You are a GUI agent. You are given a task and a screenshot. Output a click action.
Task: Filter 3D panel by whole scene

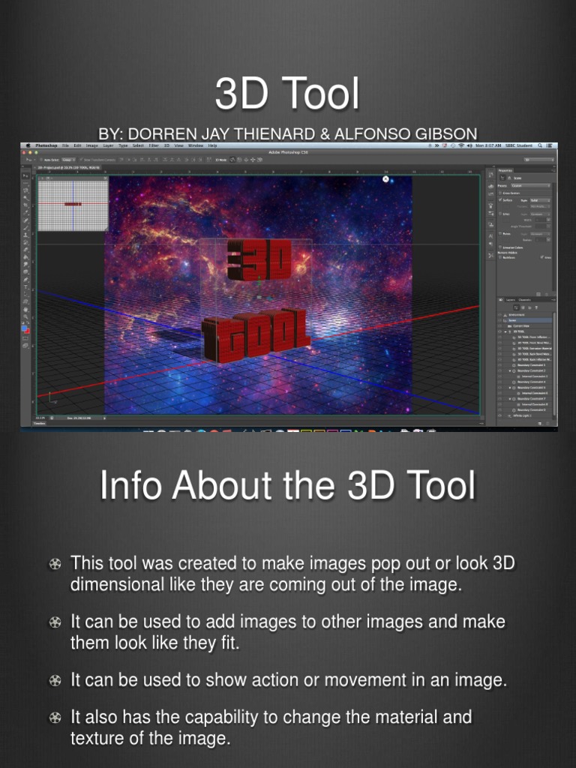click(x=516, y=307)
